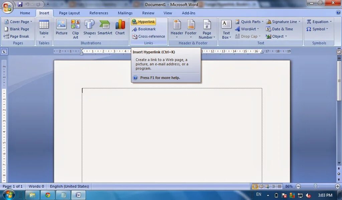Click the vertical scrollbar down arrow
342x200 pixels.
[x=339, y=163]
